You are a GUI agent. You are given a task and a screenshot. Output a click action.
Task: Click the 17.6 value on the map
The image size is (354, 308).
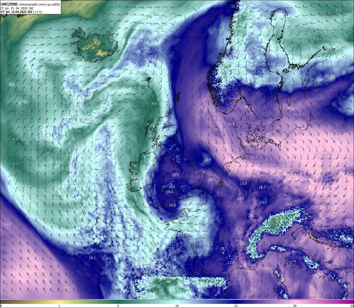tap(103, 273)
